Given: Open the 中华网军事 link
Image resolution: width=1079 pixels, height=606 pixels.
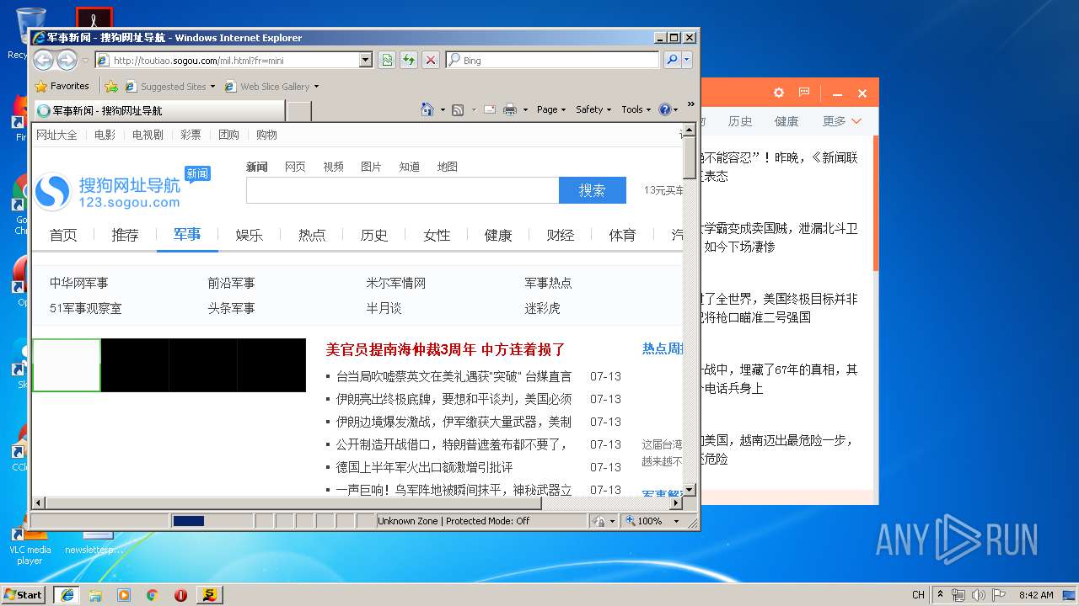Looking at the screenshot, I should 79,283.
